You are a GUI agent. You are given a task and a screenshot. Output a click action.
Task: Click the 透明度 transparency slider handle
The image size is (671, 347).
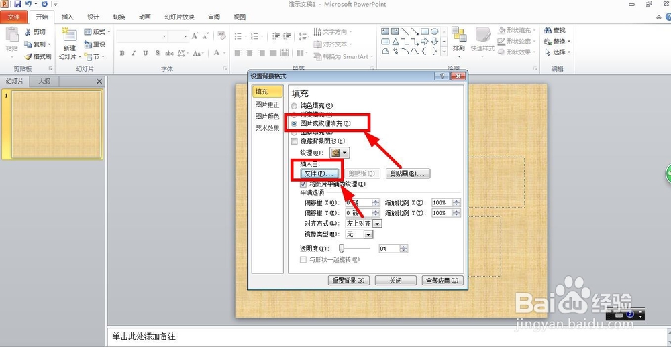pyautogui.click(x=342, y=248)
